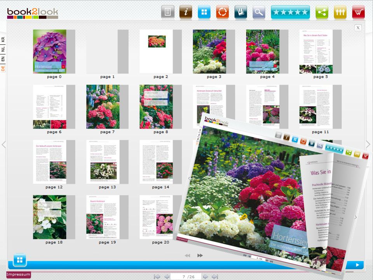Click the book2look logo

tap(33, 13)
